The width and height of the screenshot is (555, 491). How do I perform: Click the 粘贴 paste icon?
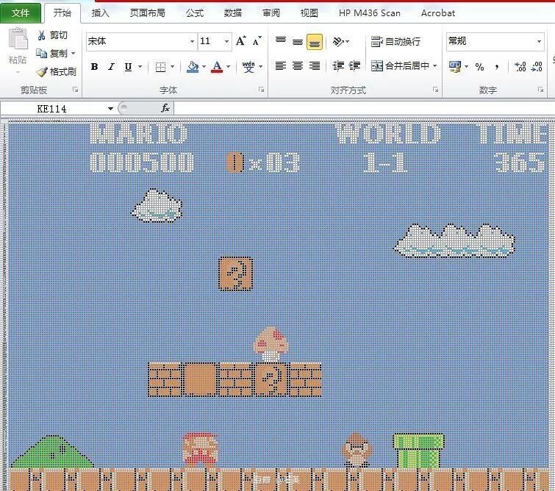point(18,39)
